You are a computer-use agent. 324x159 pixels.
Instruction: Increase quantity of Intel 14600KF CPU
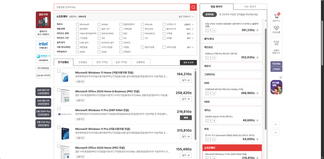click(214, 31)
